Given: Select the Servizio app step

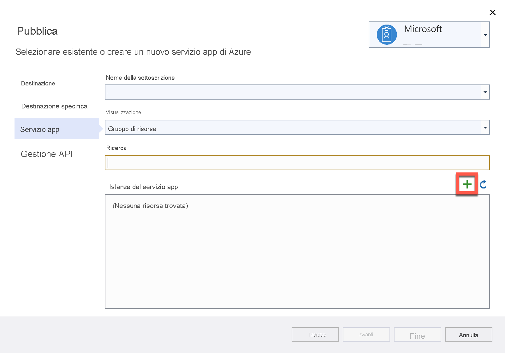Looking at the screenshot, I should pyautogui.click(x=57, y=129).
